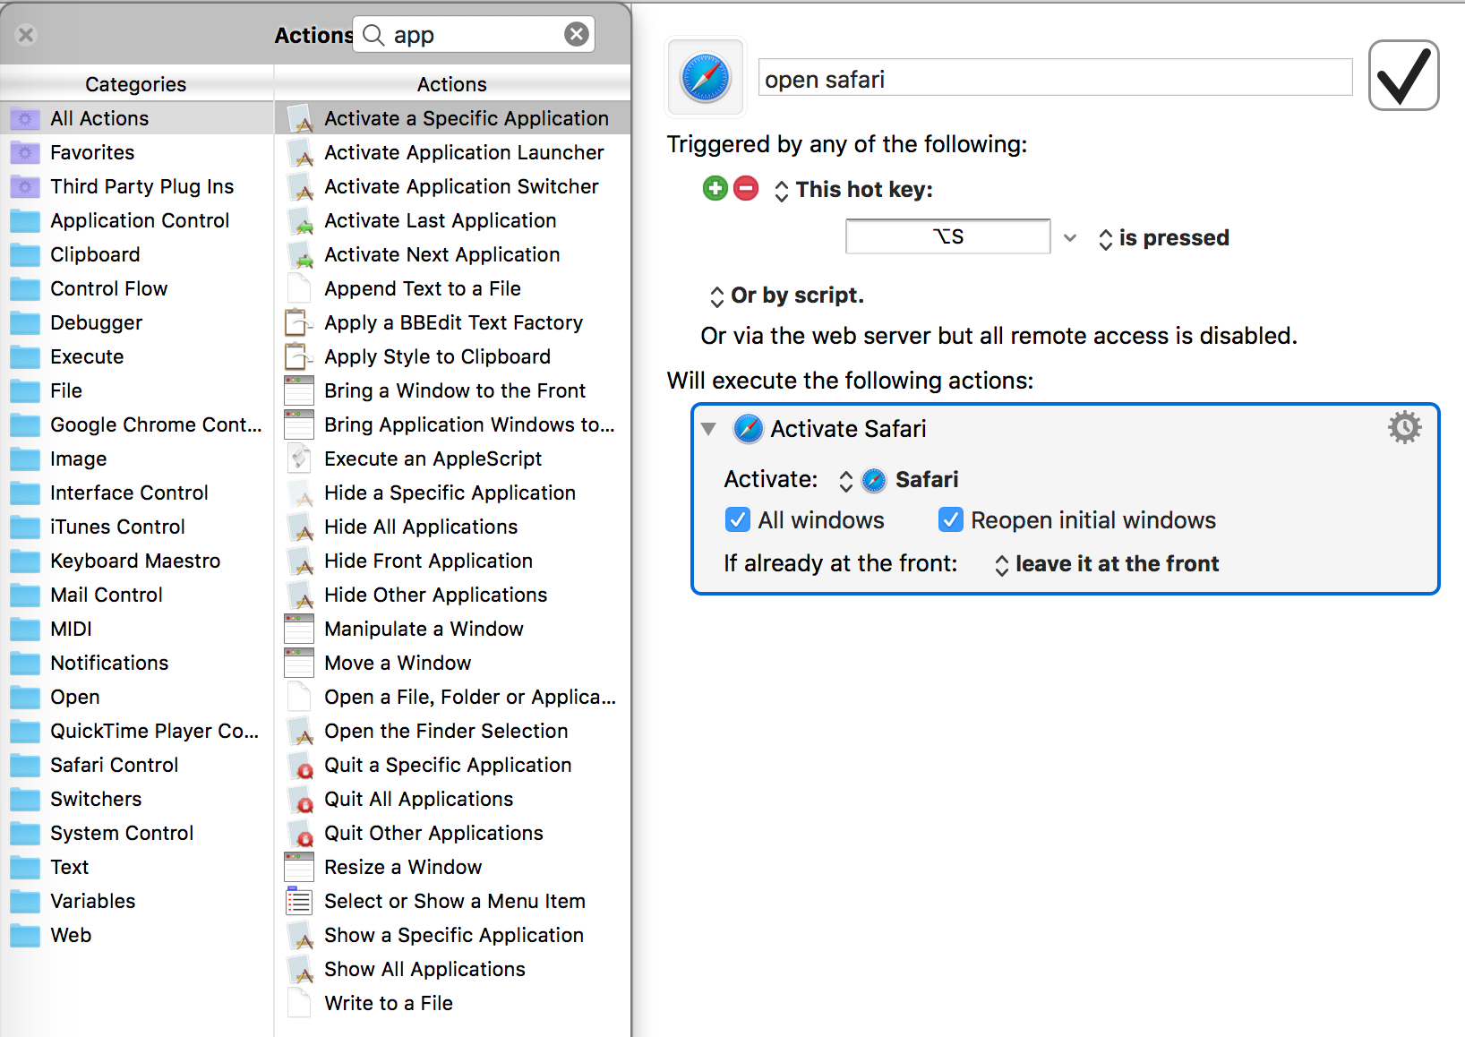Choose Activate Application Switcher action
This screenshot has width=1465, height=1037.
[x=452, y=186]
